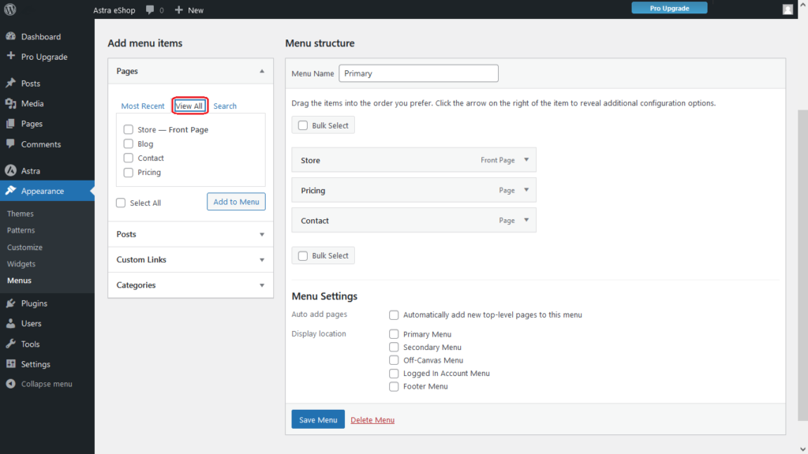Click the Tools wrench icon
Screen dimensions: 808x454
click(x=11, y=344)
